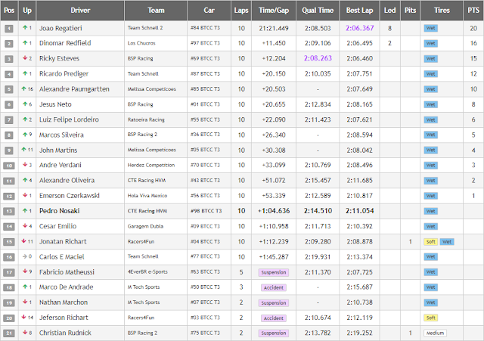The width and height of the screenshot is (484, 341).
Task: Click the PTS column header
Action: point(473,11)
